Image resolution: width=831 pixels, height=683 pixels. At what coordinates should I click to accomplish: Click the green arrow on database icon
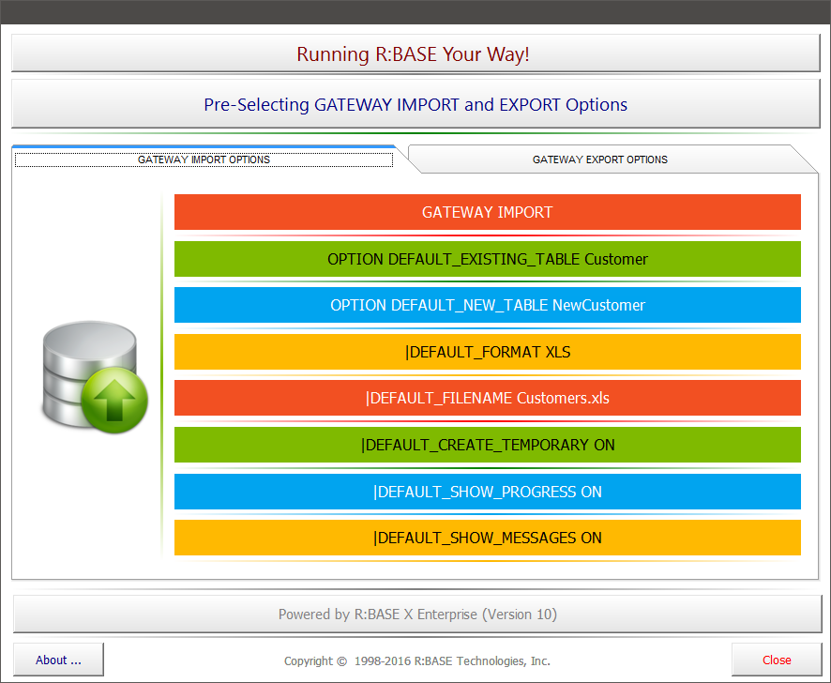(114, 399)
